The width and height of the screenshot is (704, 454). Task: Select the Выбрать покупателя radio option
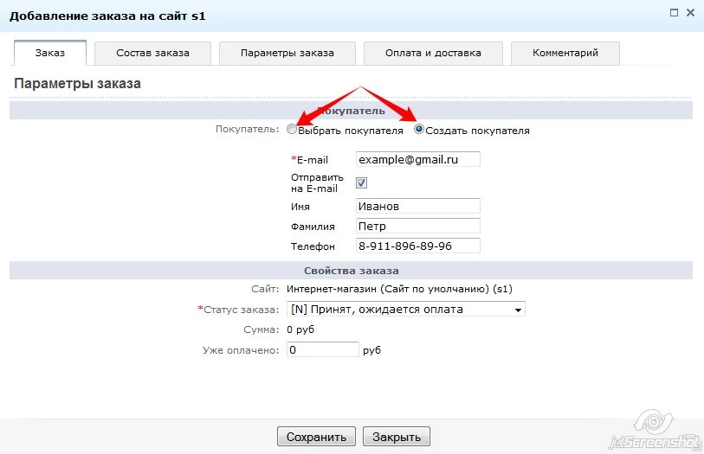point(292,131)
